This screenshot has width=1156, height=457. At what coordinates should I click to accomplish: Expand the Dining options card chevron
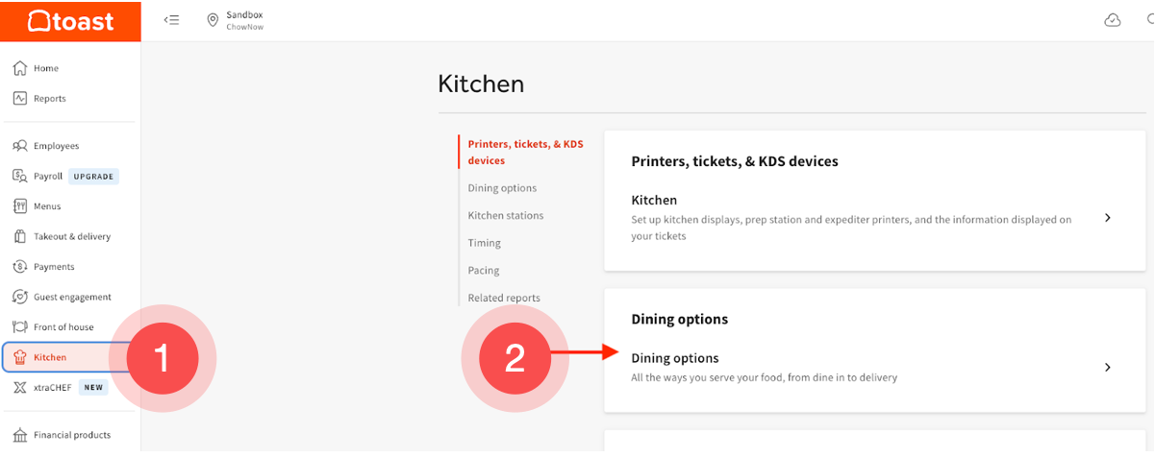click(x=1108, y=367)
